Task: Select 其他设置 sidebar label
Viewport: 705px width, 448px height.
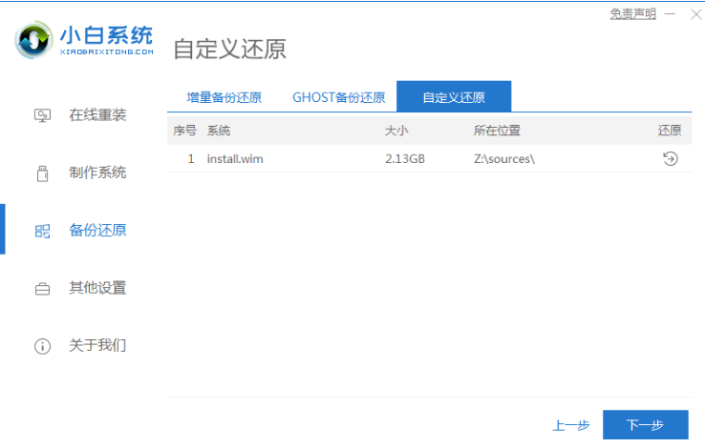Action: pos(97,288)
